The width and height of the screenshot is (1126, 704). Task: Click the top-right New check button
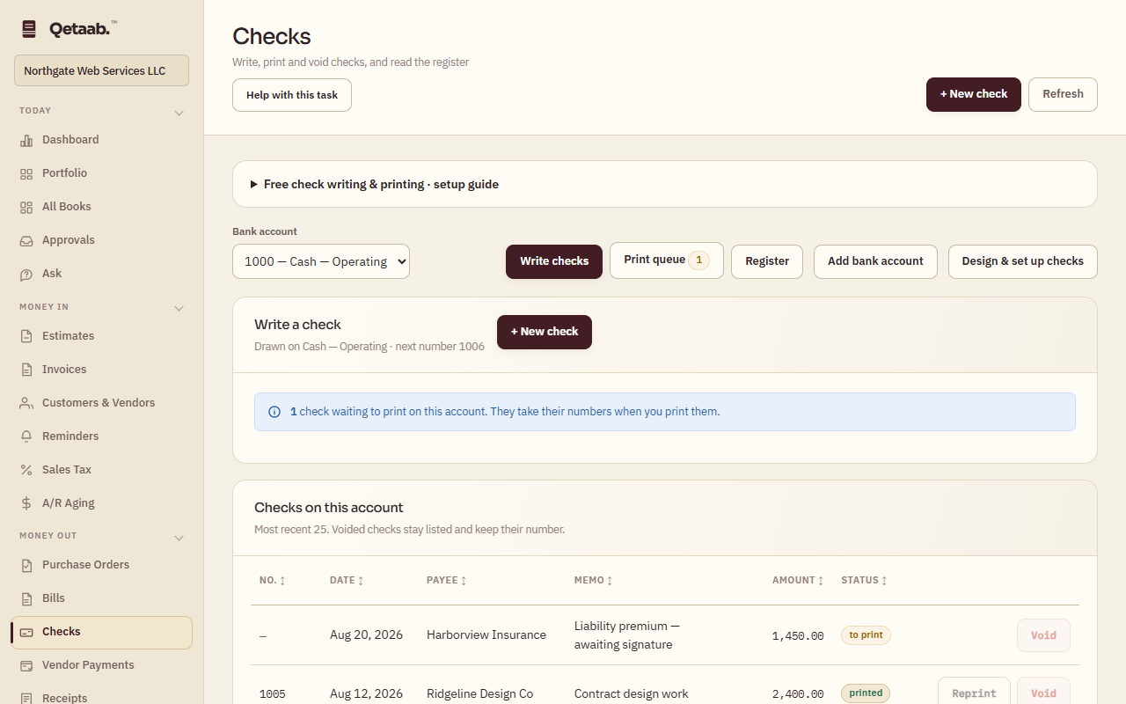(x=974, y=94)
